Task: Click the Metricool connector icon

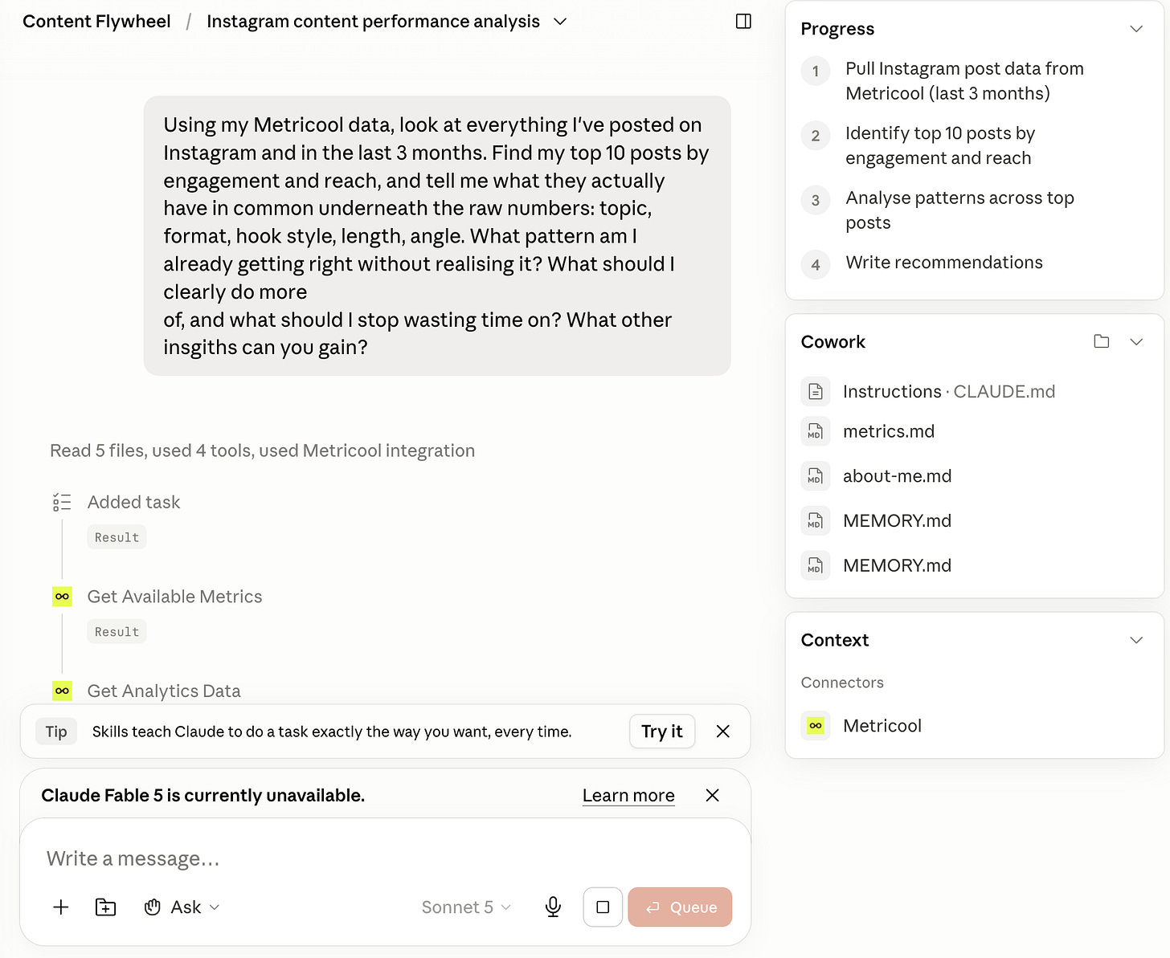Action: (816, 726)
